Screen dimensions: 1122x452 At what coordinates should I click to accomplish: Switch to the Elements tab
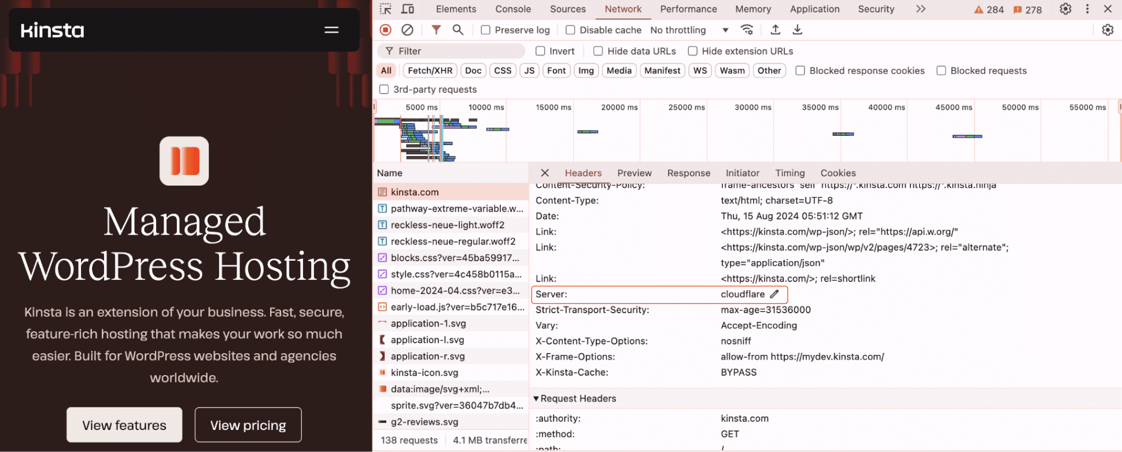(x=456, y=9)
